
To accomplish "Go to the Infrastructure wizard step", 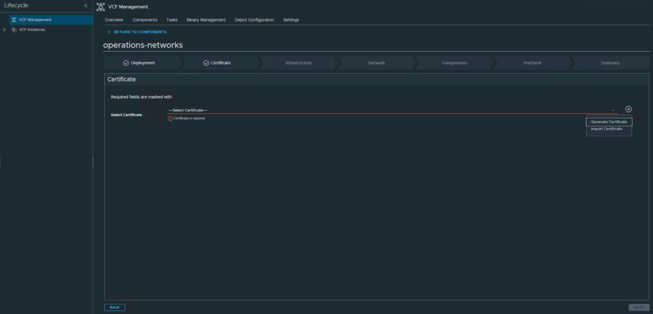I will coord(298,63).
